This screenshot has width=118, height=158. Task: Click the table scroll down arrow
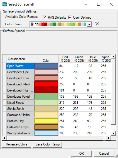[113, 134]
